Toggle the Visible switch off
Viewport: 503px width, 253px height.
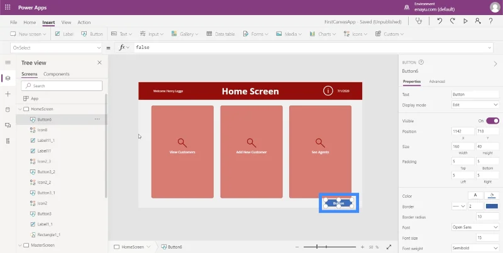coord(492,121)
